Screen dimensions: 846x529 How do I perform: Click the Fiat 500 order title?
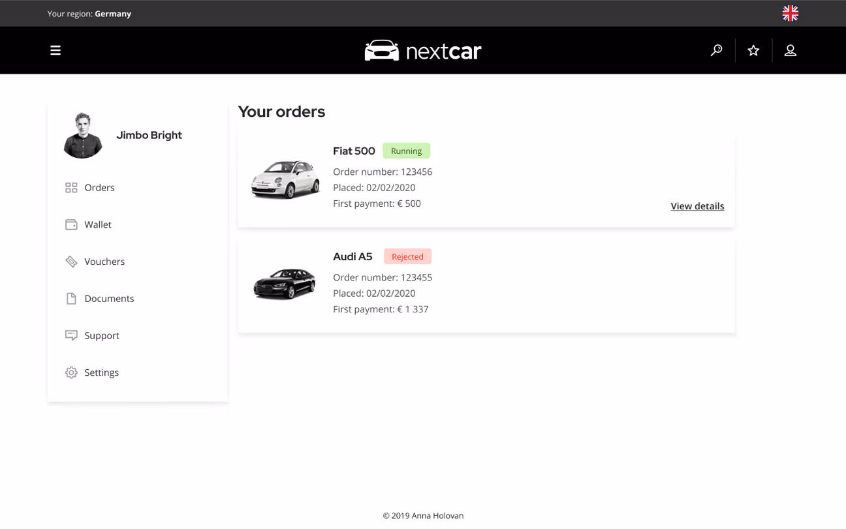354,151
